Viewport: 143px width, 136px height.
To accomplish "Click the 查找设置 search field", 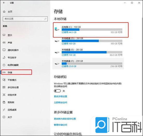I will pyautogui.click(x=25, y=19).
